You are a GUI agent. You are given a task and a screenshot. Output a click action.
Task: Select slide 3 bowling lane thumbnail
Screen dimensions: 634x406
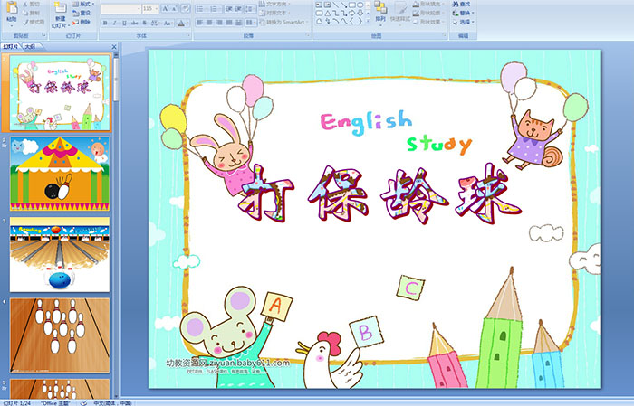click(60, 254)
